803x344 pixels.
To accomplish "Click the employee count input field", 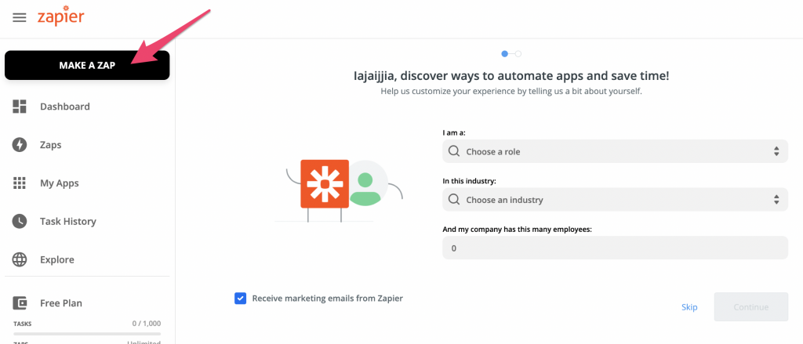I will coord(615,248).
